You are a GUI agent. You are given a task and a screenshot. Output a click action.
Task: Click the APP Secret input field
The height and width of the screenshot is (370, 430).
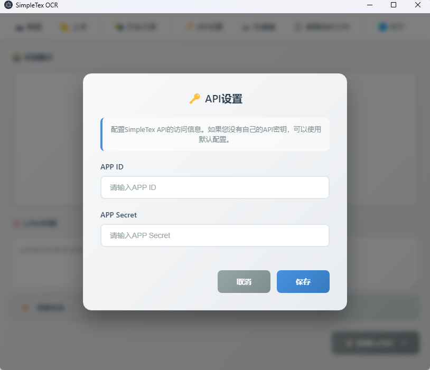[x=214, y=235]
